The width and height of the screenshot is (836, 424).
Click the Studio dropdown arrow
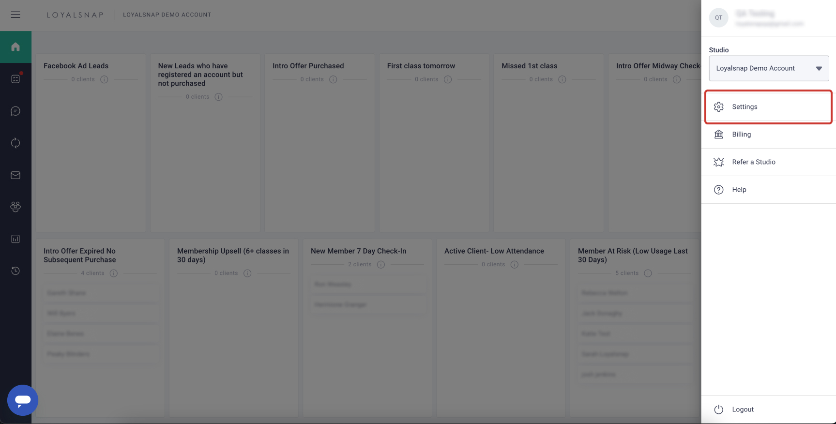pyautogui.click(x=819, y=68)
